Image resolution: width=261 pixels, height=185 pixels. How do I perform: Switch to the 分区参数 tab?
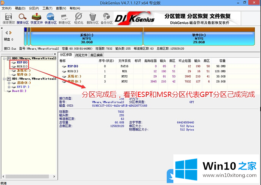[x=66, y=55]
